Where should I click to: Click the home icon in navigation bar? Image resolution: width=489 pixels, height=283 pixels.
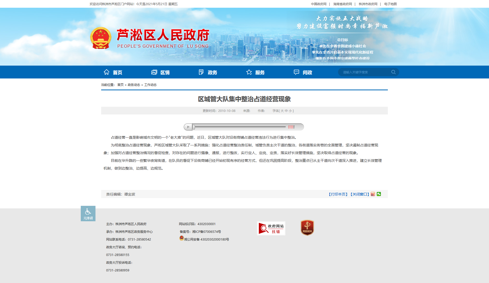point(106,72)
